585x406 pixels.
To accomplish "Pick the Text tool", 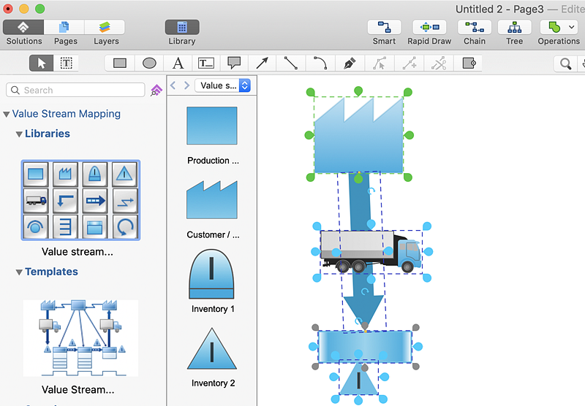I will tap(178, 64).
